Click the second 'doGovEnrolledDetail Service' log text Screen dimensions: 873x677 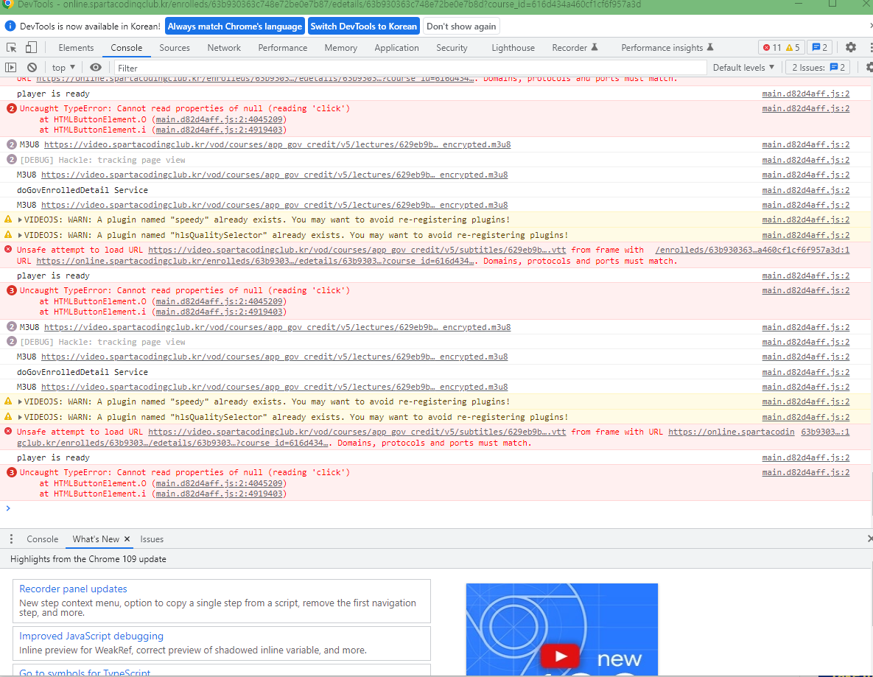pyautogui.click(x=83, y=372)
